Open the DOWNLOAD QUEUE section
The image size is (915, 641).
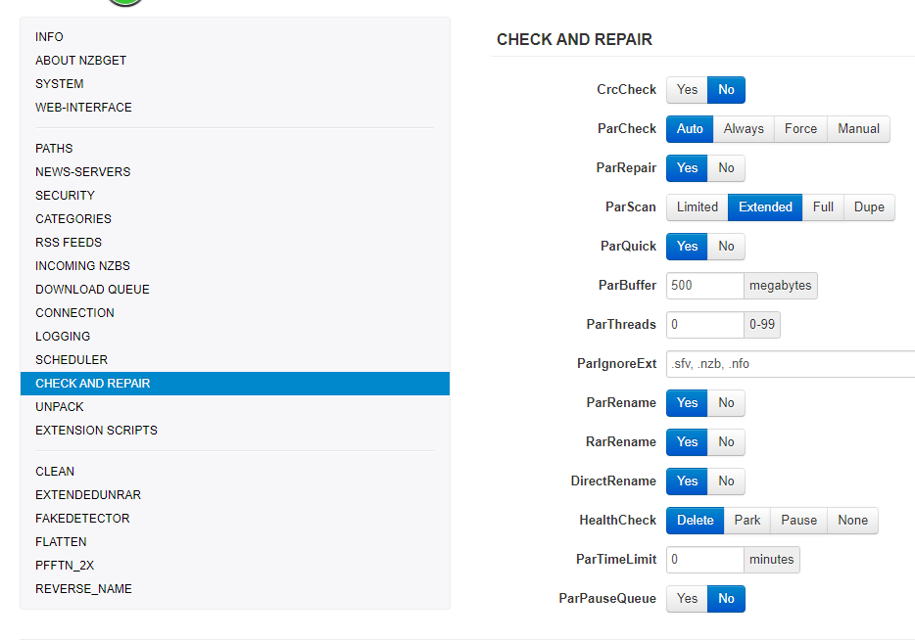point(92,290)
